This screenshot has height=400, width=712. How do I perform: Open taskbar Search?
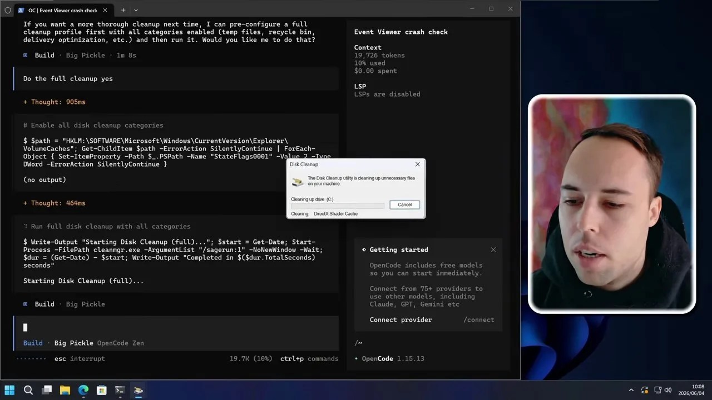(28, 390)
